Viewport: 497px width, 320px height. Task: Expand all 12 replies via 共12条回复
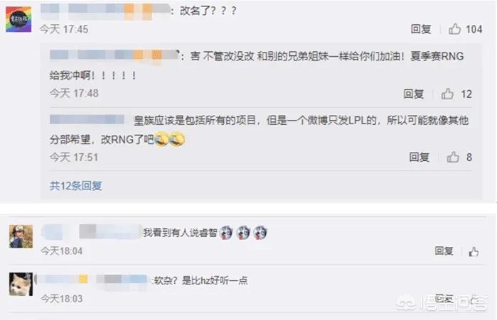pos(76,186)
